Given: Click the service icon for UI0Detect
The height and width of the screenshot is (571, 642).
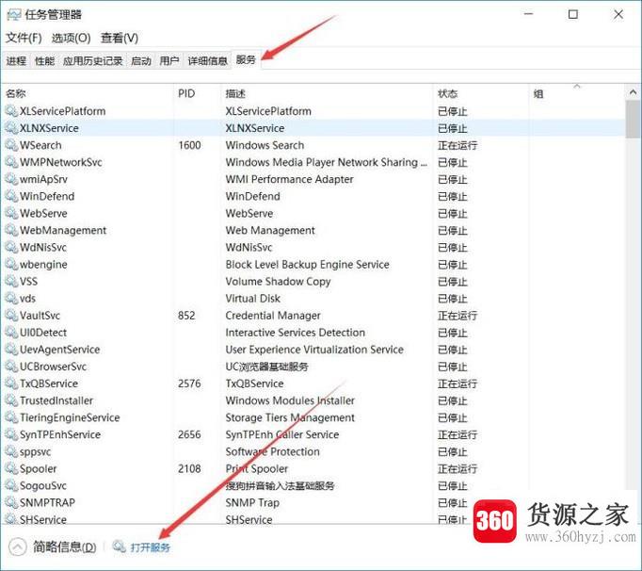Looking at the screenshot, I should pos(11,332).
